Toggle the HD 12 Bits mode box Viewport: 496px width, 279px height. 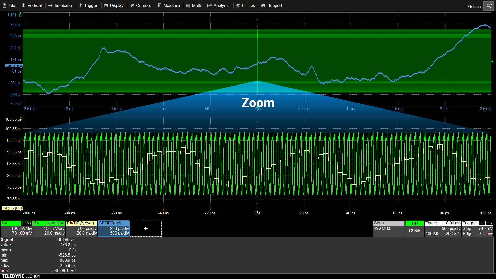[x=414, y=228]
